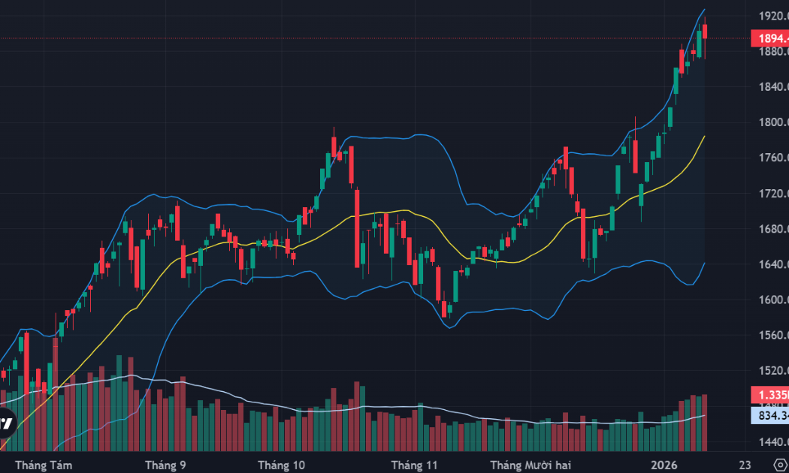789x473 pixels.
Task: Click the Tháng 11 time axis label
Action: click(410, 465)
